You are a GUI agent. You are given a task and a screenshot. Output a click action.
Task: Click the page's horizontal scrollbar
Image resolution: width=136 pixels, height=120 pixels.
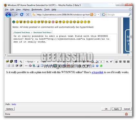[x=67, y=55]
